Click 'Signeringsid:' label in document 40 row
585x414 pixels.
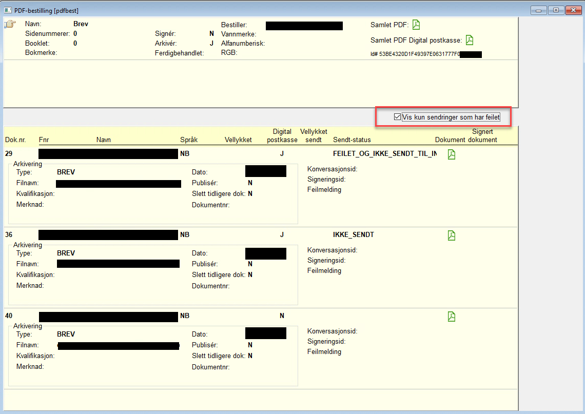coord(326,341)
